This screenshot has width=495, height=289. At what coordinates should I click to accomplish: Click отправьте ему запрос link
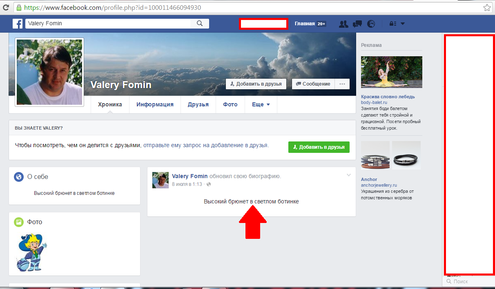point(206,145)
